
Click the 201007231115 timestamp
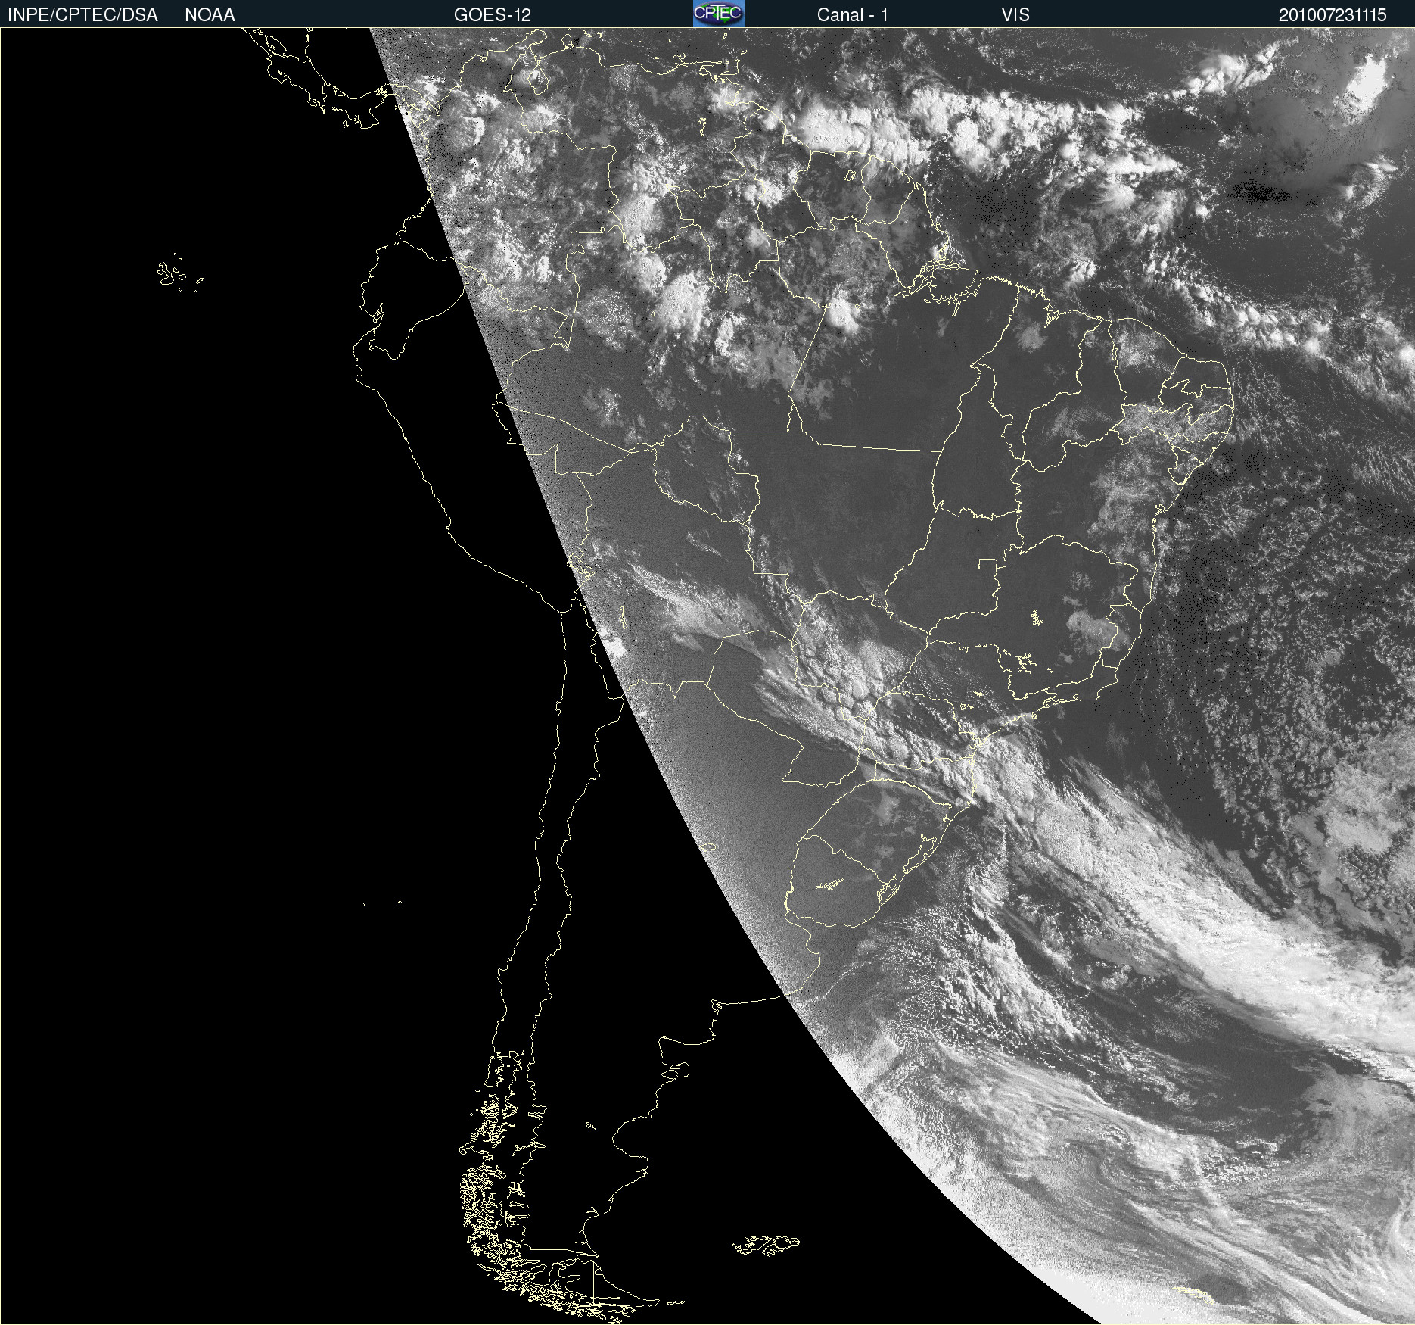pos(1333,15)
